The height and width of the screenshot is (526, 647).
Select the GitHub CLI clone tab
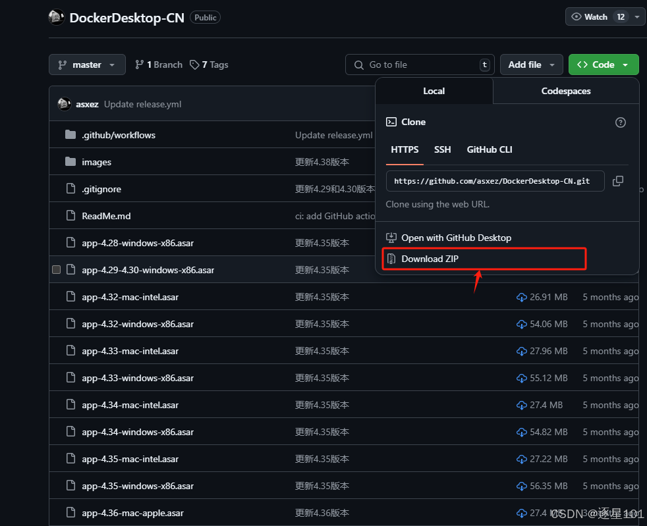490,149
